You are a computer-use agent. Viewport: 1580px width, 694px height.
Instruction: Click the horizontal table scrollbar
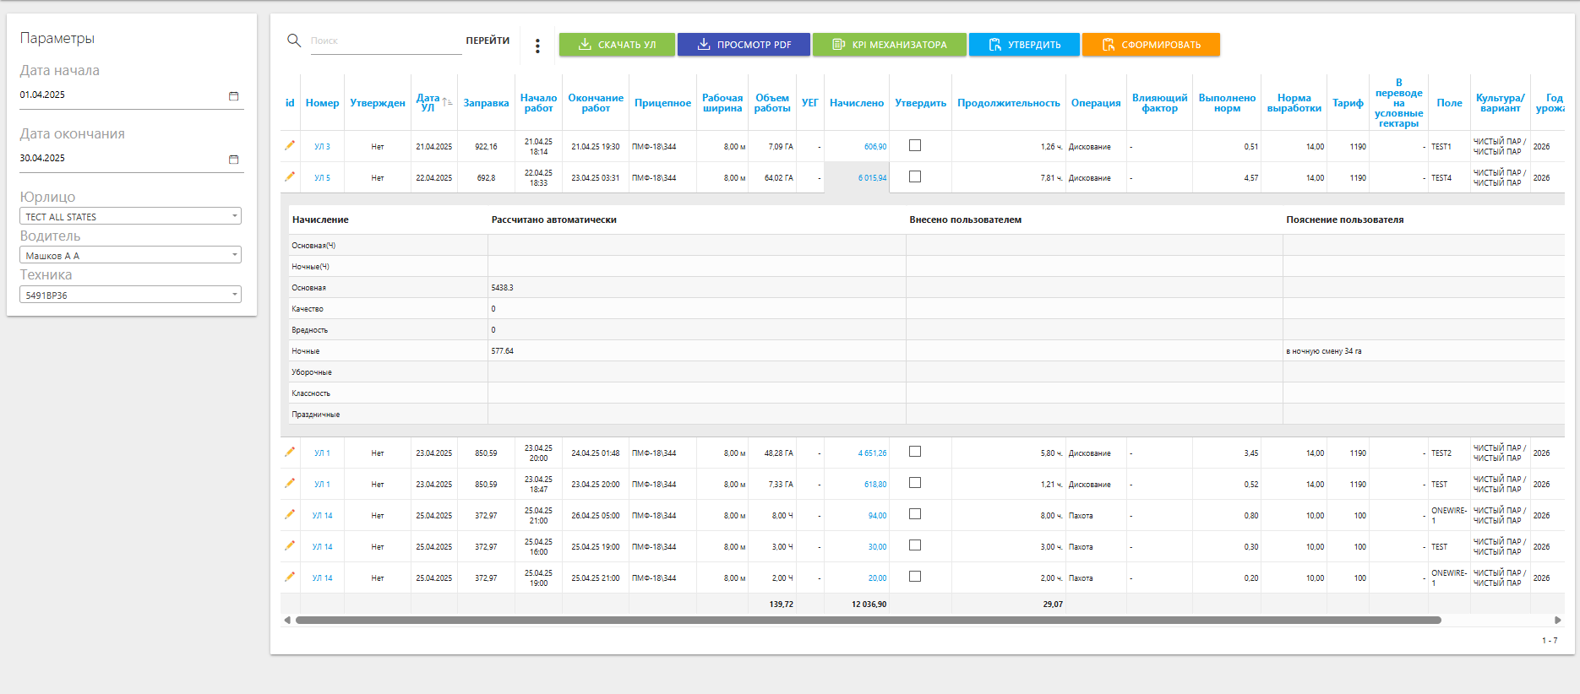(x=868, y=621)
